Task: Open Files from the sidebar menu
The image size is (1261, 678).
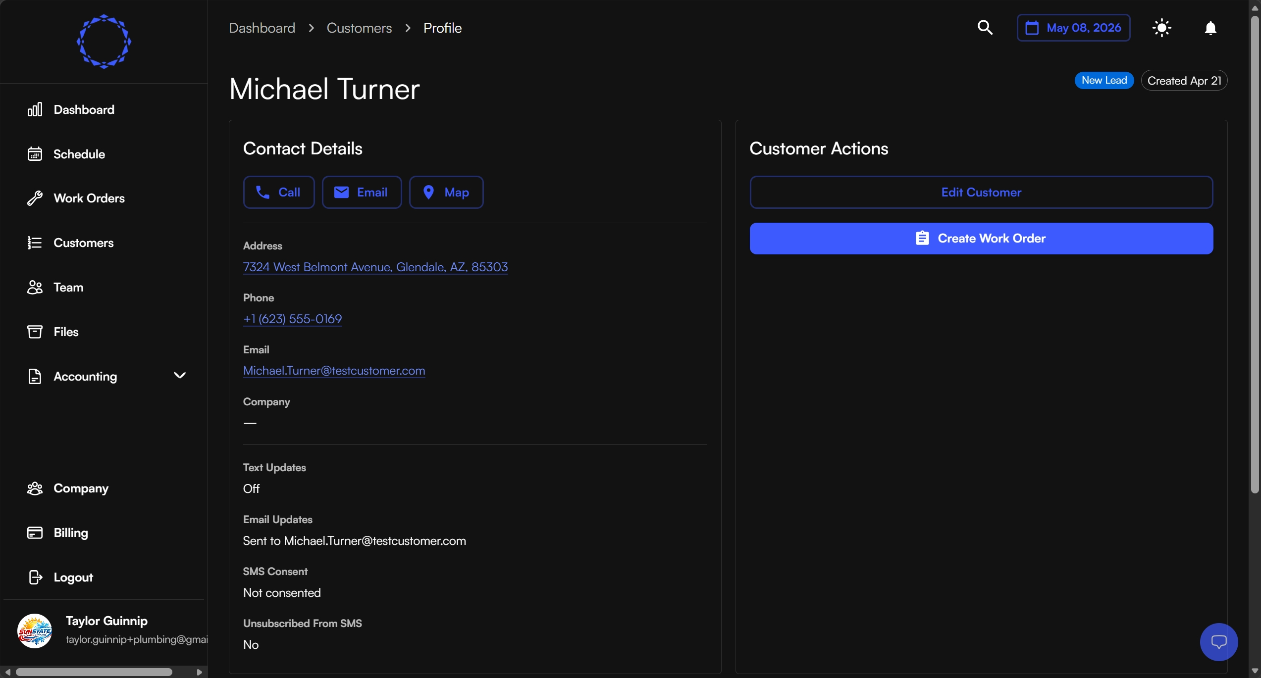Action: point(66,332)
